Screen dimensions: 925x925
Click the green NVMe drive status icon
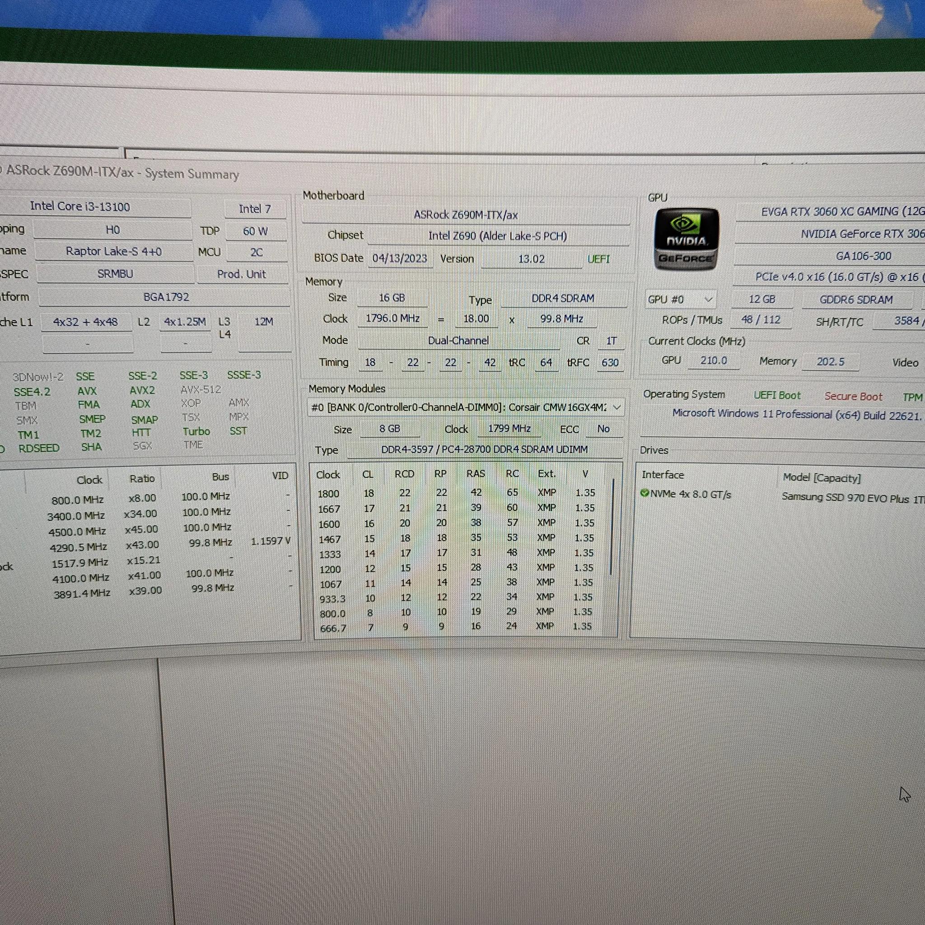click(x=645, y=493)
